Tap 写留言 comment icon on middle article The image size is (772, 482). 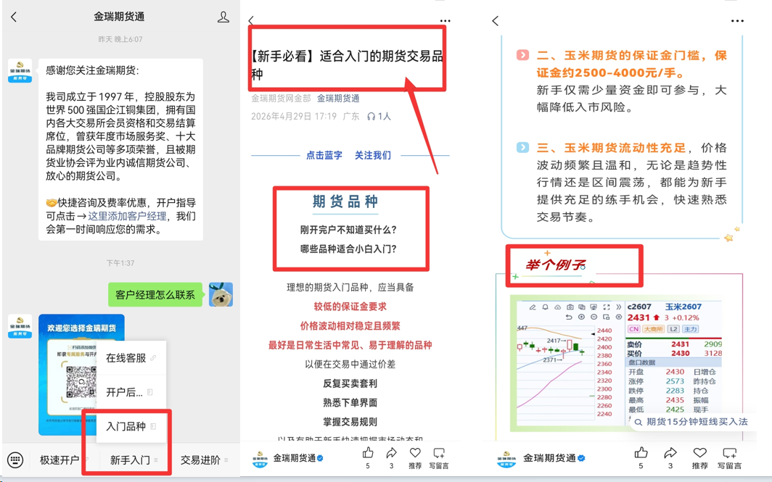point(439,452)
